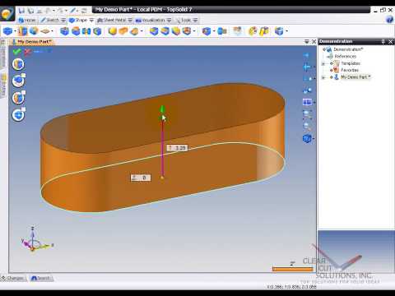Image resolution: width=395 pixels, height=296 pixels.
Task: Select the yellow sphere shape tool
Action: pyautogui.click(x=112, y=31)
